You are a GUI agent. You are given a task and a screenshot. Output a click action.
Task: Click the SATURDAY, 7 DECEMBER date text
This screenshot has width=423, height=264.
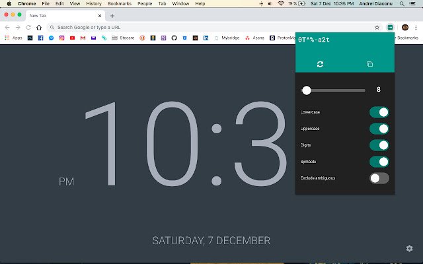(211, 240)
